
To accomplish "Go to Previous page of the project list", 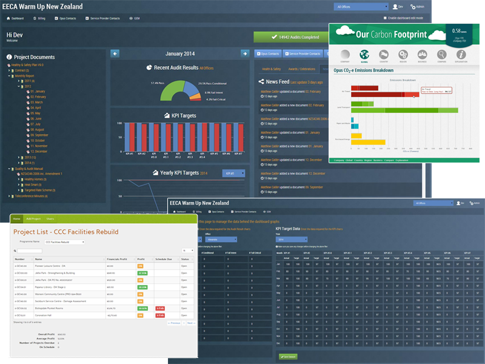I will [x=174, y=323].
